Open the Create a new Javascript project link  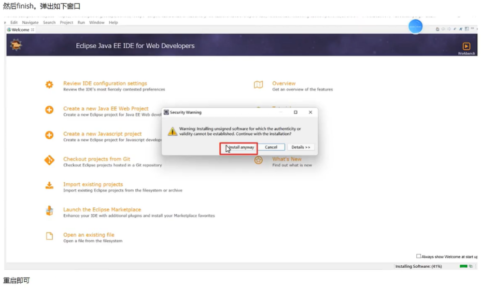point(102,133)
